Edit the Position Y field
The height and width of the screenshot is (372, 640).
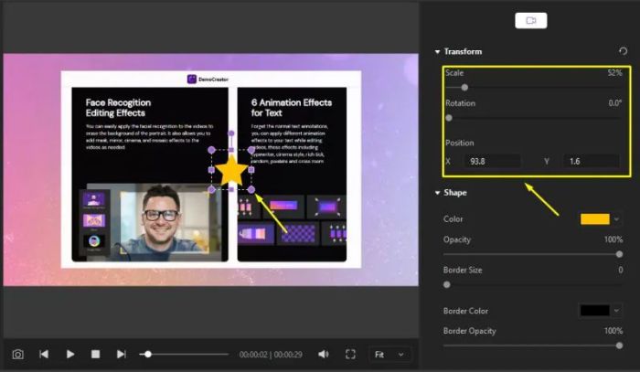592,161
